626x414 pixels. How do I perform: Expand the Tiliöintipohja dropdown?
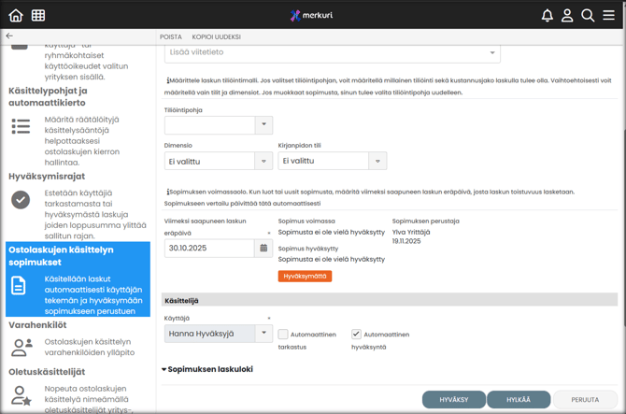click(263, 124)
